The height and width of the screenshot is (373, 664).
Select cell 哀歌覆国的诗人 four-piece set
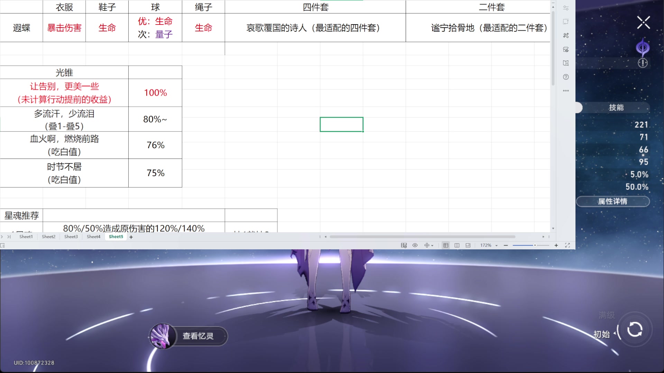click(315, 28)
